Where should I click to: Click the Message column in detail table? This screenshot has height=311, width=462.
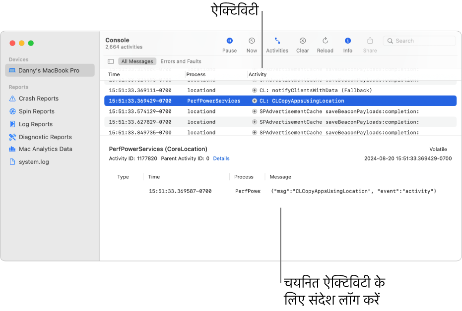[280, 177]
